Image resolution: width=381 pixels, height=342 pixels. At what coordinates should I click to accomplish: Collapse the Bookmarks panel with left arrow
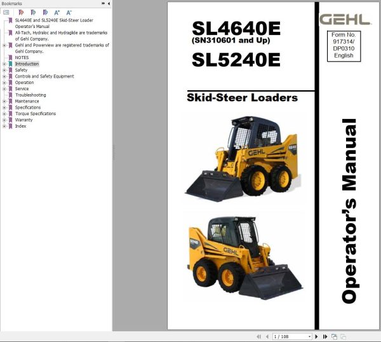[x=109, y=3]
